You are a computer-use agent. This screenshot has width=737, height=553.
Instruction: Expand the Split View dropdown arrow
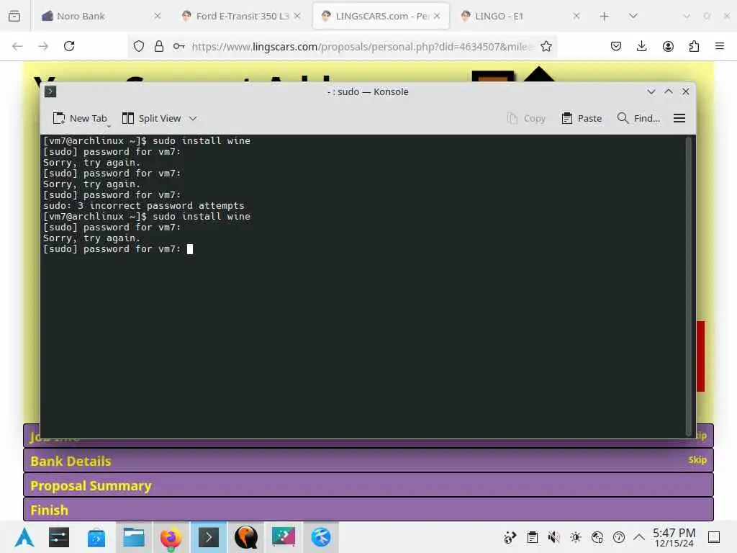coord(193,119)
